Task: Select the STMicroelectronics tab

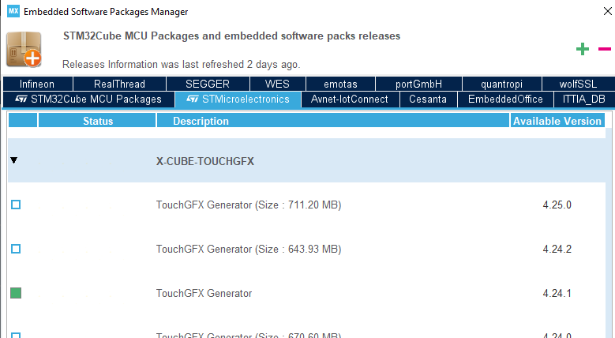Action: [x=238, y=100]
